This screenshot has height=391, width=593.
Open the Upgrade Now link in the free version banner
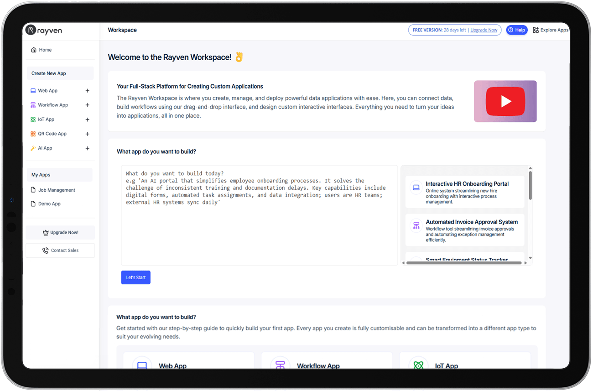[484, 30]
